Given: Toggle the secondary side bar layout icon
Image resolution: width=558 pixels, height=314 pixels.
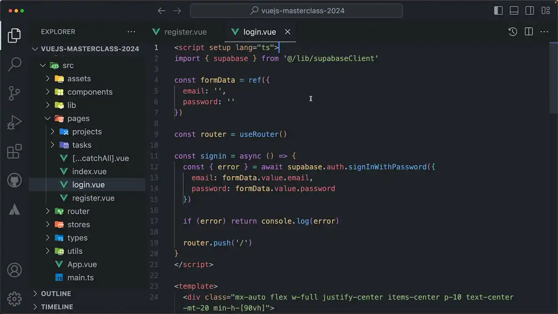Looking at the screenshot, I should [530, 11].
